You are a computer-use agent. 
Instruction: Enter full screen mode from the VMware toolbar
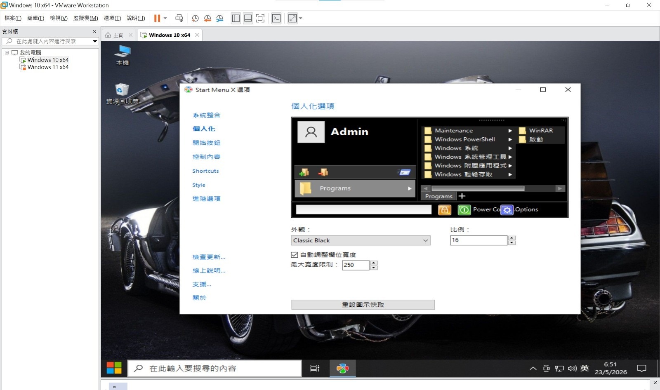pos(260,18)
